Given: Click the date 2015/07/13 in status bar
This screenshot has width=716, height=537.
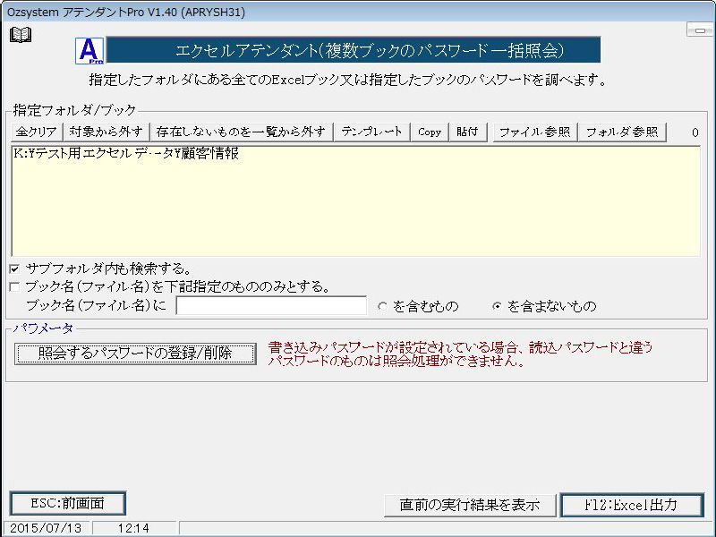Looking at the screenshot, I should pos(46,528).
